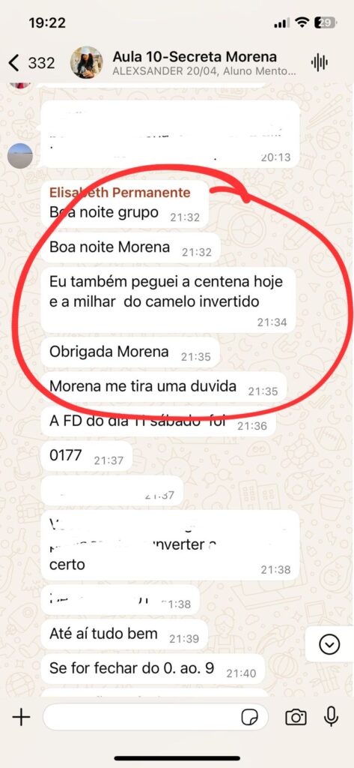Tap the microphone record icon
Image resolution: width=354 pixels, height=768 pixels.
tap(331, 717)
